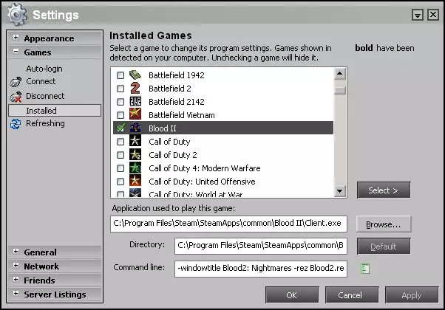Select the Battlefield 2142 game name

(x=176, y=102)
